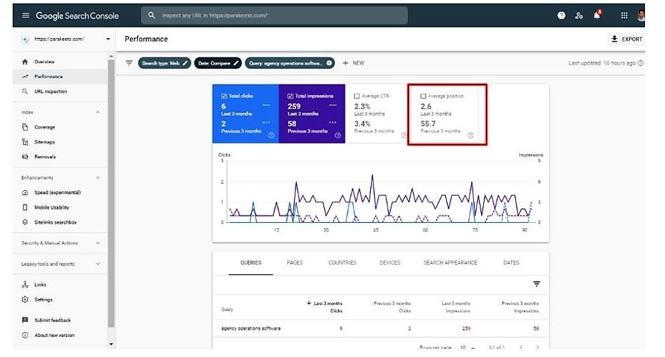
Task: Click Previous 3 months Impressions column header
Action: [x=519, y=307]
